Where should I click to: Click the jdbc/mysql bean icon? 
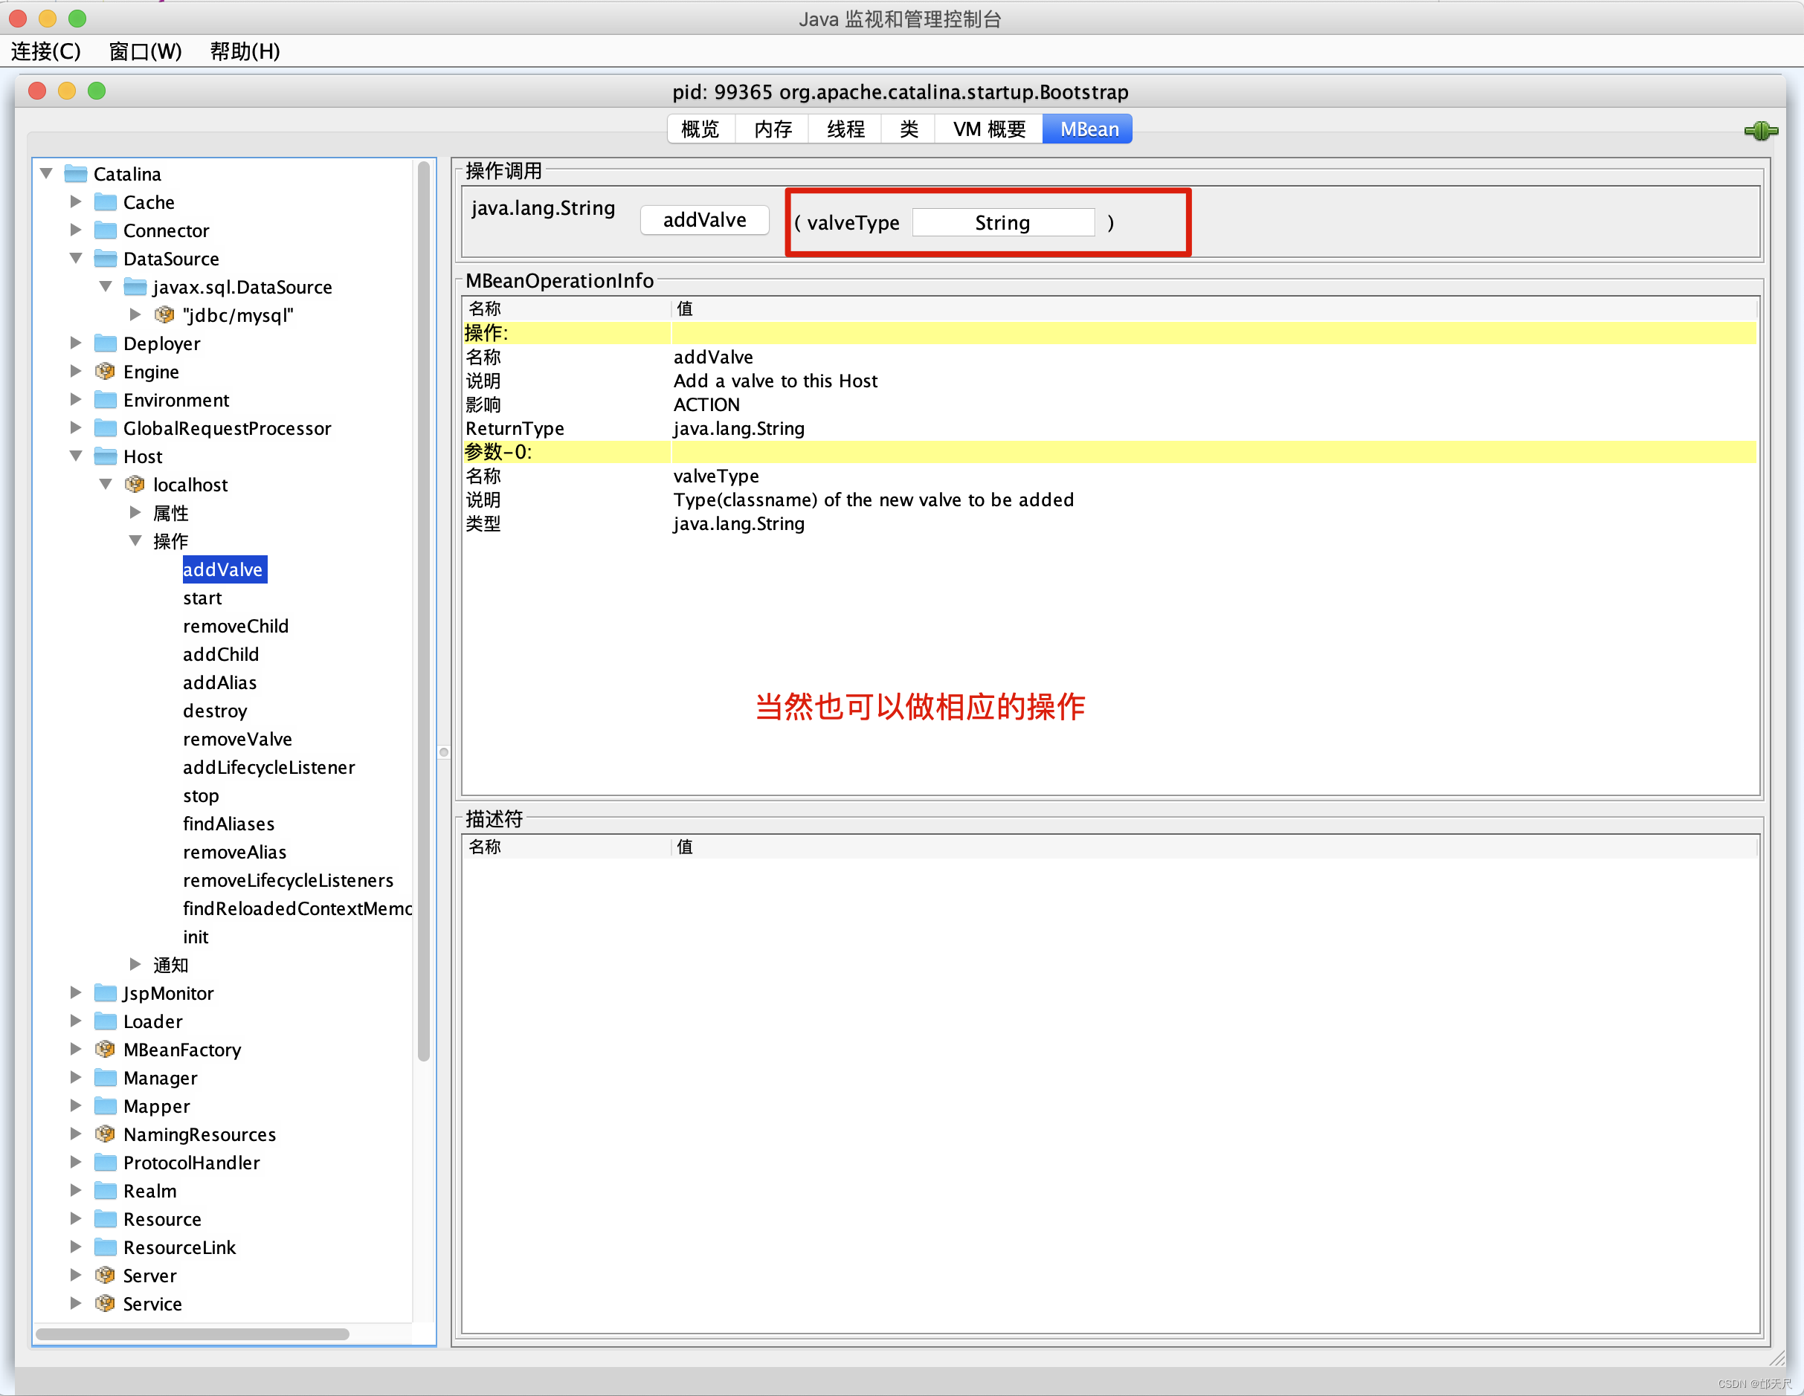click(164, 314)
